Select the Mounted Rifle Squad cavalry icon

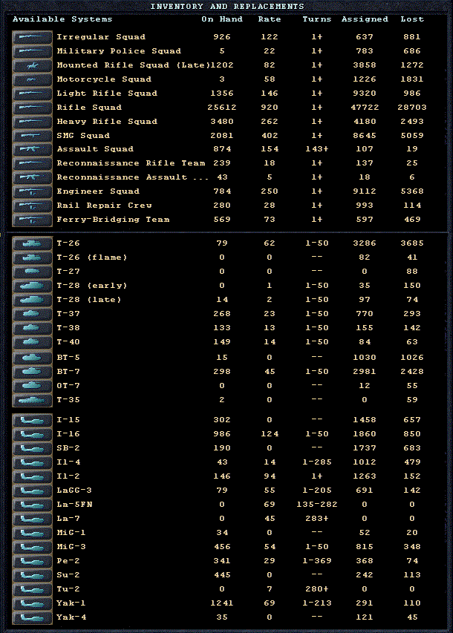coord(33,65)
